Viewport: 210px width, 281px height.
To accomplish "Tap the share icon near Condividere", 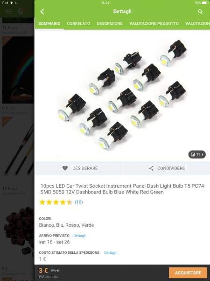I will (151, 168).
